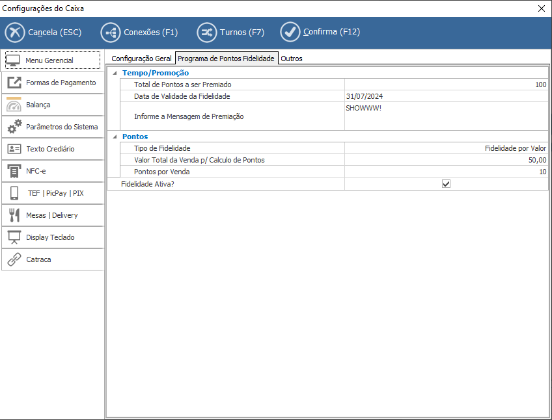Open Tipo de Fidelidade value dropdown
The height and width of the screenshot is (420, 552).
pos(446,148)
